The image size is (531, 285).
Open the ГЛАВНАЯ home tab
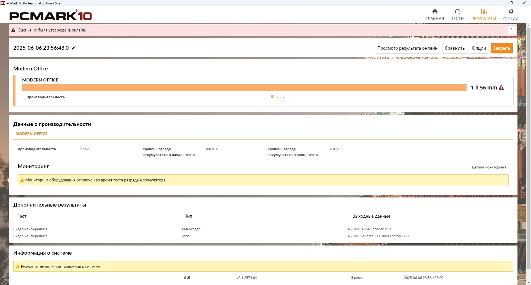[x=434, y=15]
